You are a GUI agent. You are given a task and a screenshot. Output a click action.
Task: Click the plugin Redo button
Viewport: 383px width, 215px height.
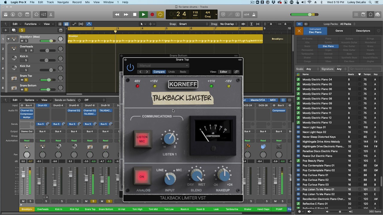coord(183,72)
